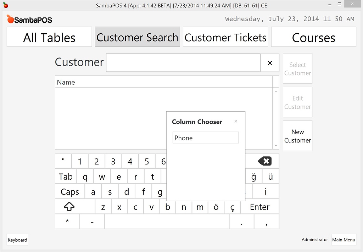Click the Select Customer button

(x=297, y=68)
